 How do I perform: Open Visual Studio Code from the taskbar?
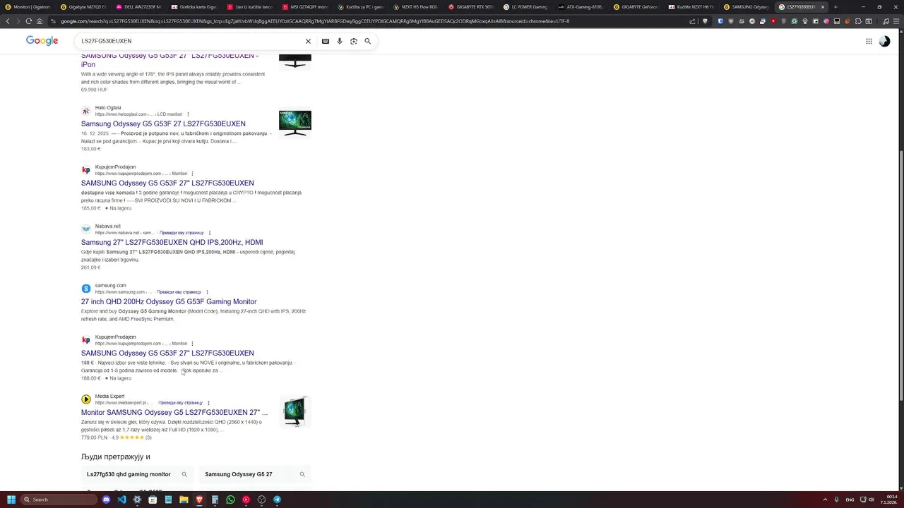pyautogui.click(x=121, y=500)
